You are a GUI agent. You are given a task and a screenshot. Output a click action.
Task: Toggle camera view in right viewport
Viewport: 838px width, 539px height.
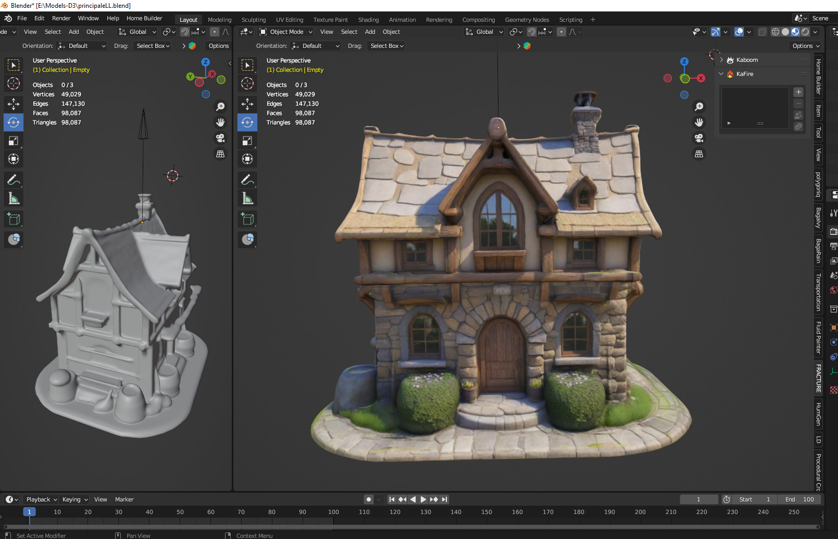(x=699, y=138)
